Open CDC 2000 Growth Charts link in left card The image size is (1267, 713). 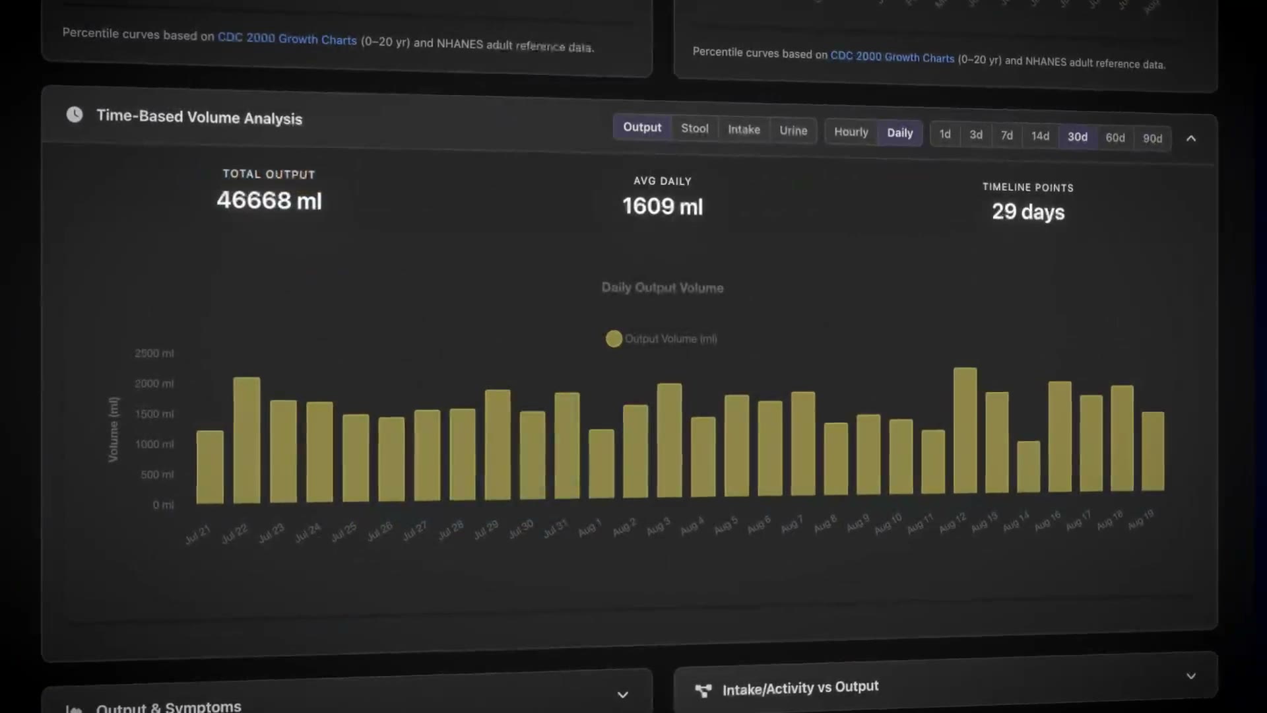click(x=287, y=38)
